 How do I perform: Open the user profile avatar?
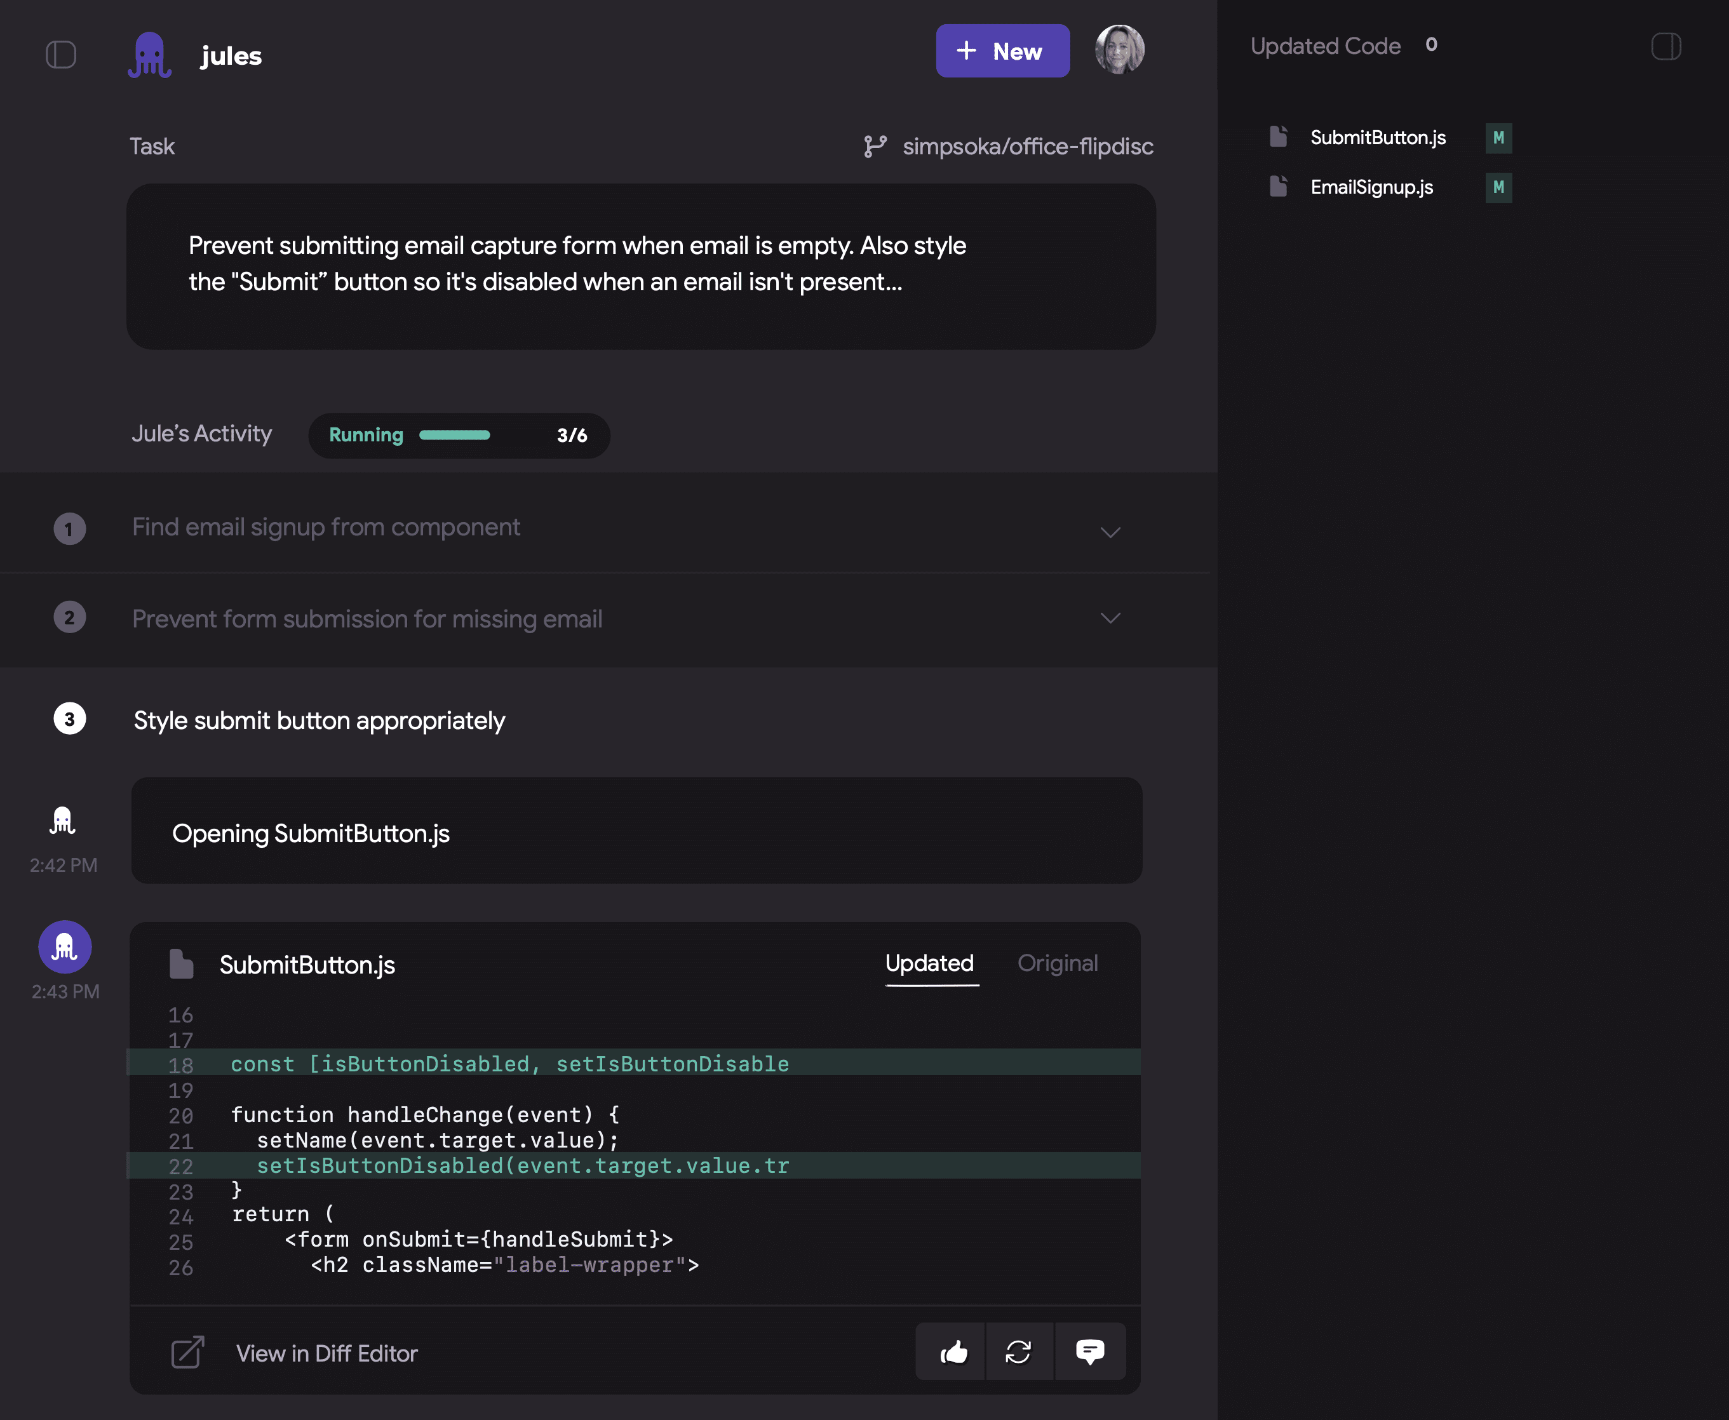[x=1119, y=50]
